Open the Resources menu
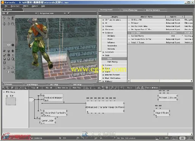 pyautogui.click(x=15, y=6)
